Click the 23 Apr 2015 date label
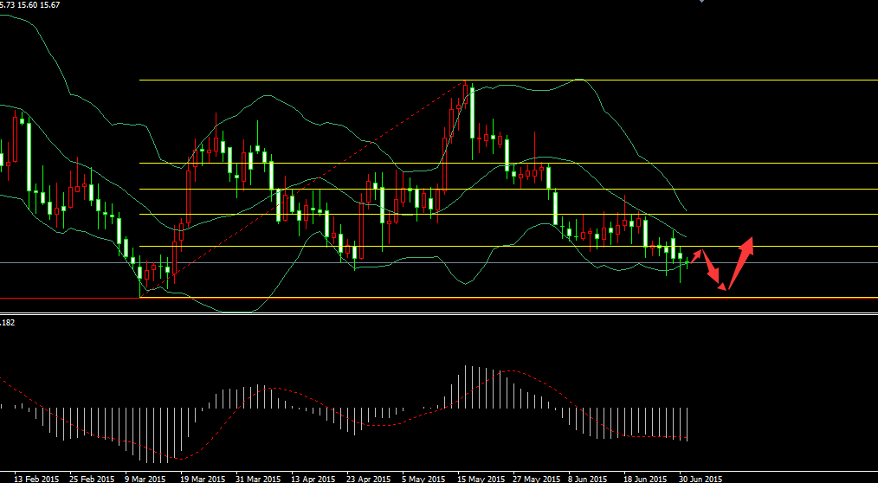 pyautogui.click(x=368, y=478)
